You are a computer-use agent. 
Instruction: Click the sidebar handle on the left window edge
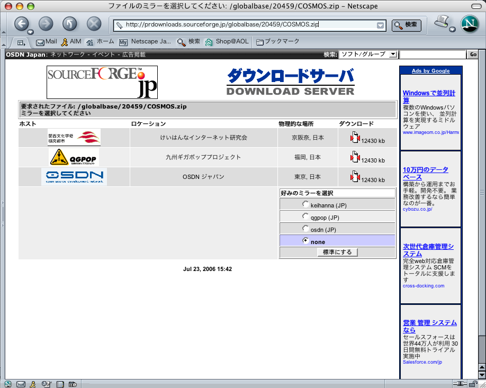tap(3, 214)
